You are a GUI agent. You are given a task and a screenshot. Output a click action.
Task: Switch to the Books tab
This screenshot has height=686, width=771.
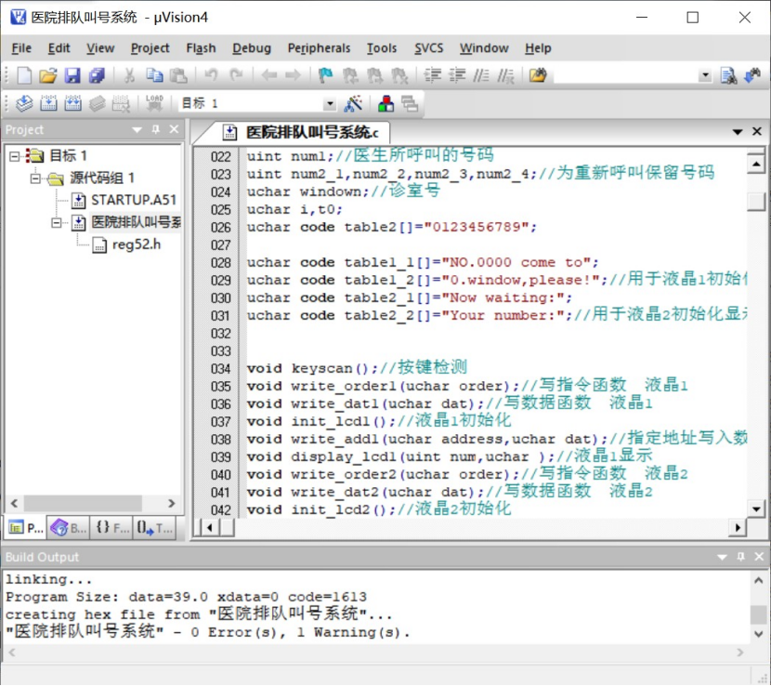pos(69,528)
